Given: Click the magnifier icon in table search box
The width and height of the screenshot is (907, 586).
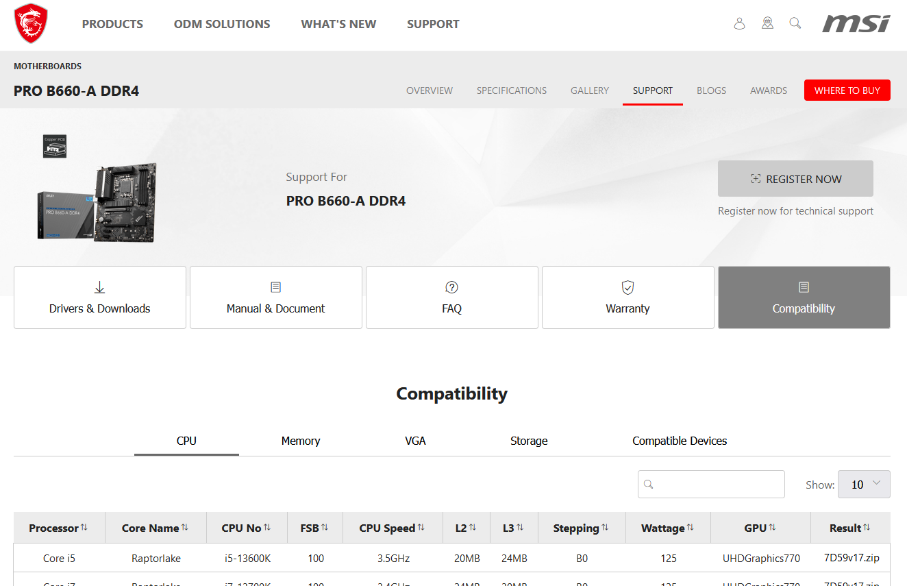Looking at the screenshot, I should pyautogui.click(x=649, y=484).
